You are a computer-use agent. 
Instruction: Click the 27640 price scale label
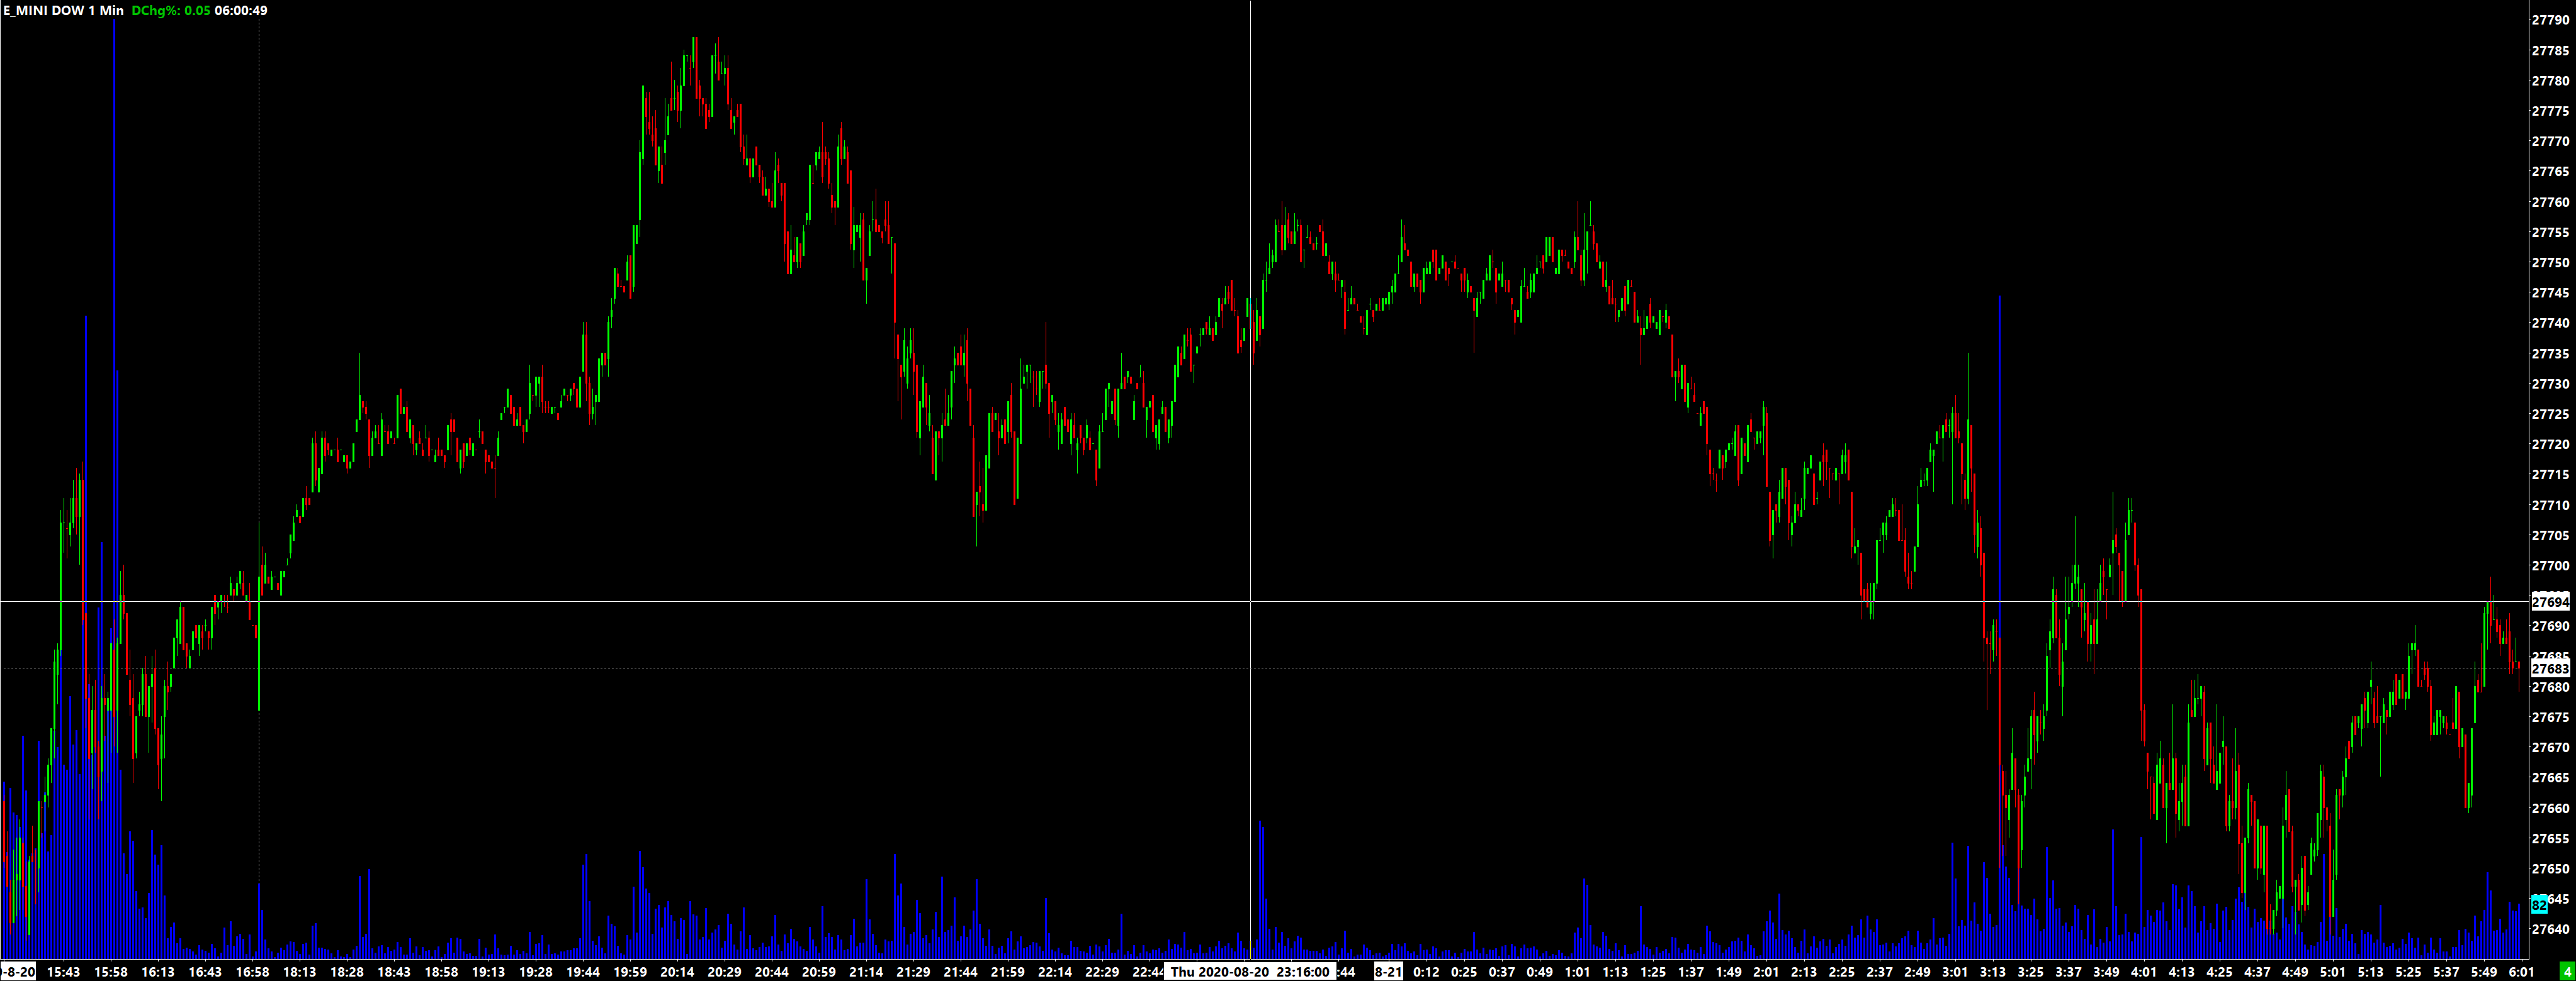pyautogui.click(x=2550, y=929)
